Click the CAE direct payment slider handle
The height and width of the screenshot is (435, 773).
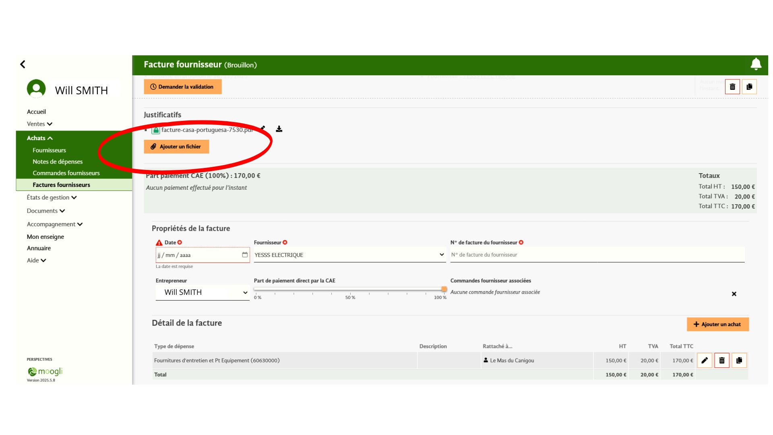click(x=444, y=289)
